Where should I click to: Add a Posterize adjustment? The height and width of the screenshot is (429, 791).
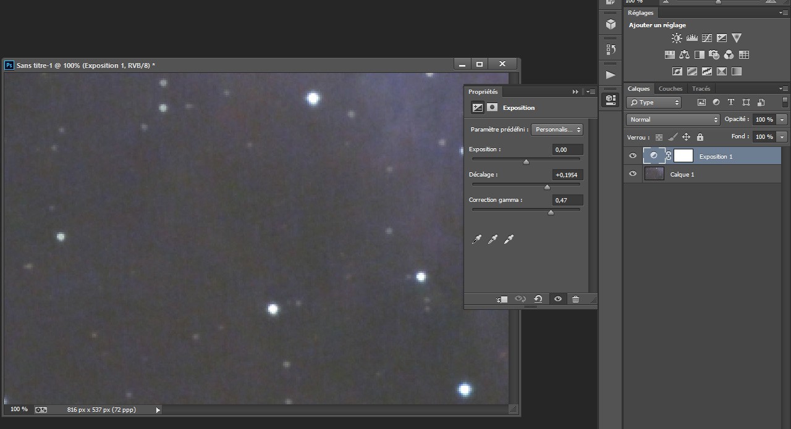click(692, 72)
